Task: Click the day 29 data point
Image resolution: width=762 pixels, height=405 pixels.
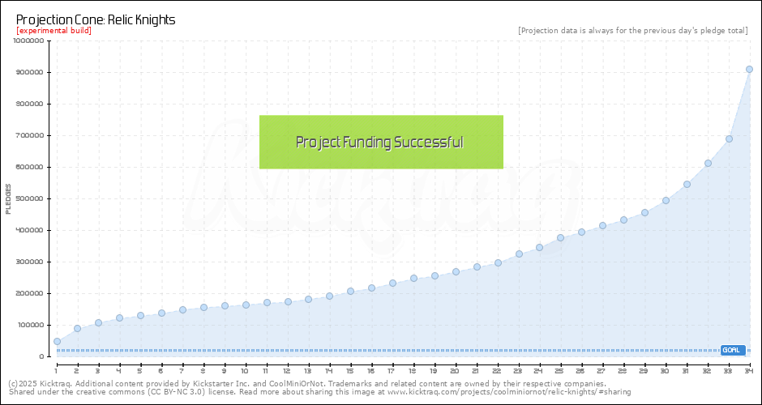Action: coord(645,213)
